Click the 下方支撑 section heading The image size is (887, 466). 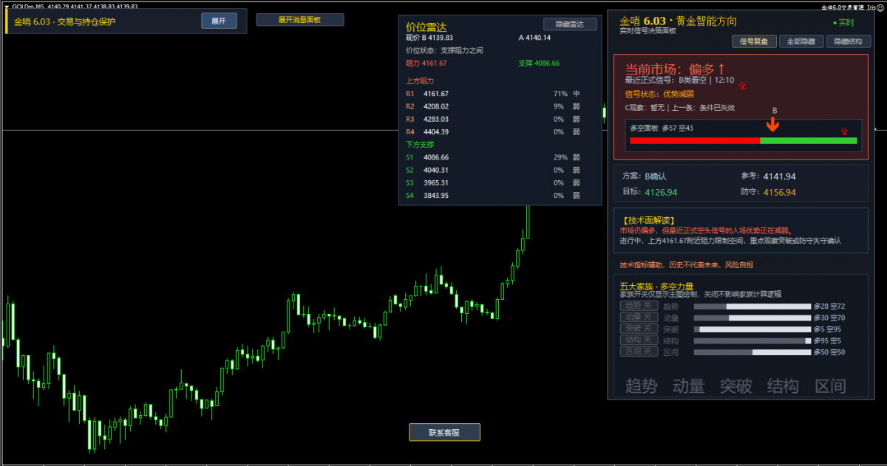click(x=420, y=144)
